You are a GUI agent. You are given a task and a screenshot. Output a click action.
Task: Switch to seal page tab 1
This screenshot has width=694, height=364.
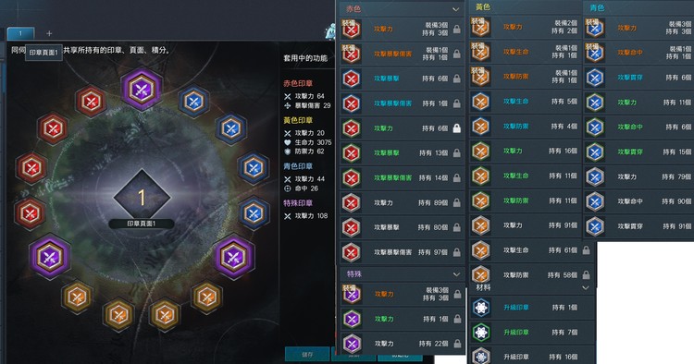pyautogui.click(x=20, y=33)
